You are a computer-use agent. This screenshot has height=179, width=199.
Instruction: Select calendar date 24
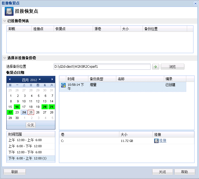24,112
